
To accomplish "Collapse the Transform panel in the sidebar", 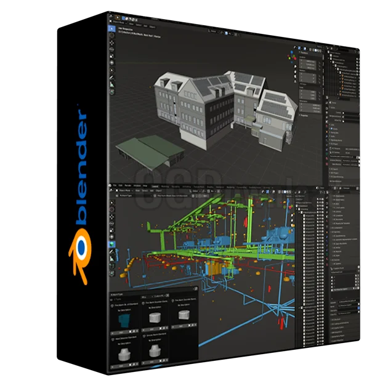I will [x=304, y=52].
